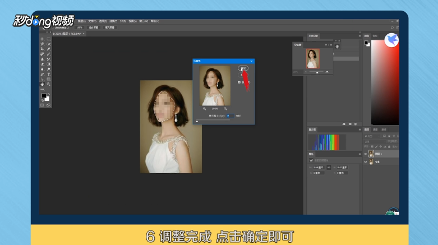438x245 pixels.
Task: Open blend mode dropdown in Layers panel
Action: pyautogui.click(x=374, y=142)
